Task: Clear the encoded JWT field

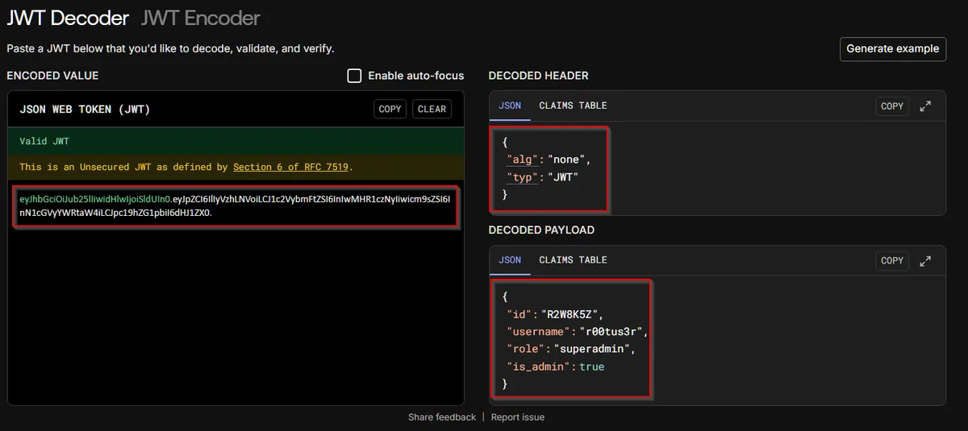Action: (x=432, y=109)
